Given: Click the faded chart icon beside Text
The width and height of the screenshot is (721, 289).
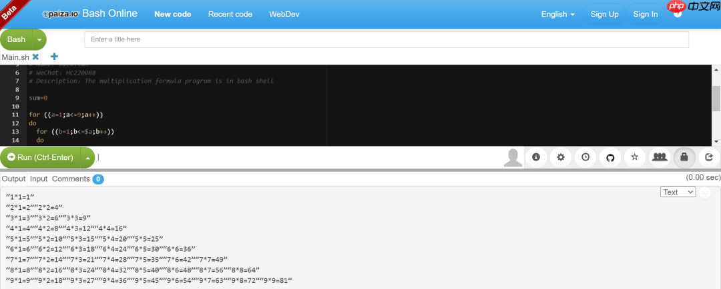Looking at the screenshot, I should click(x=705, y=192).
